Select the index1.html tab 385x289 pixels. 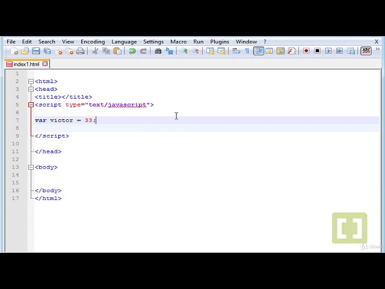coord(26,64)
